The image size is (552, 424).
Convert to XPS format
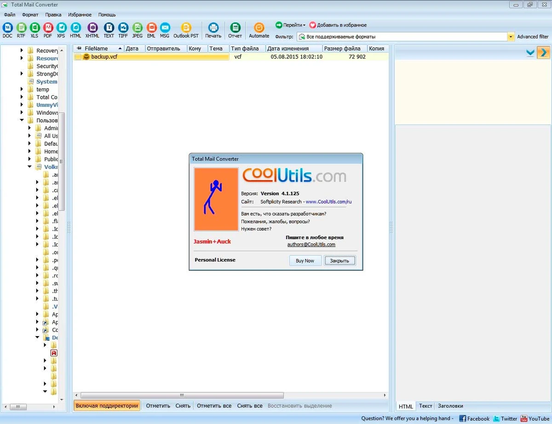point(61,30)
